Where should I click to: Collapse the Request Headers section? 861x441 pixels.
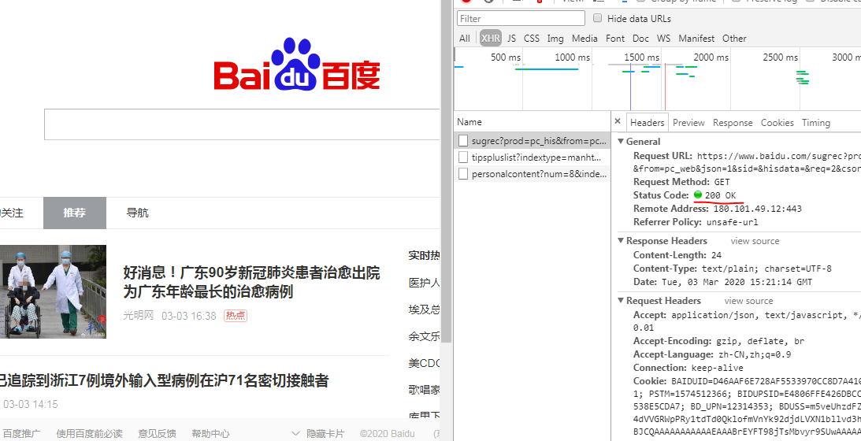(621, 301)
